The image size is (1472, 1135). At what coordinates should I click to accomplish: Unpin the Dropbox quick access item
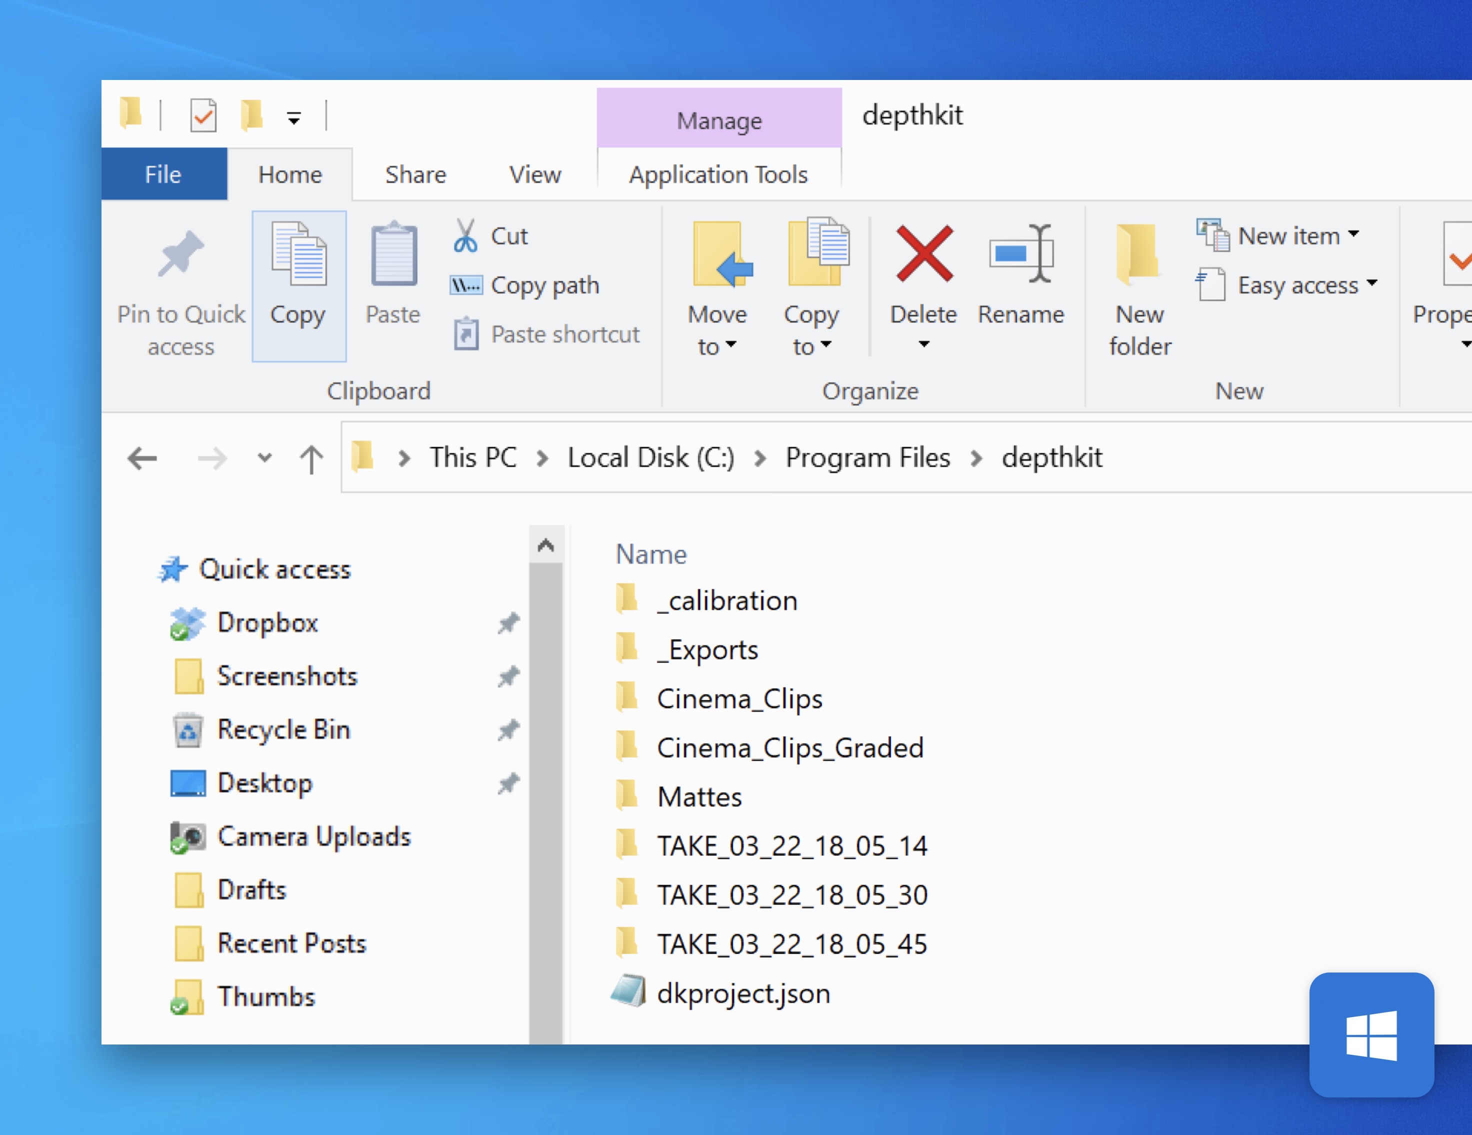(x=508, y=623)
